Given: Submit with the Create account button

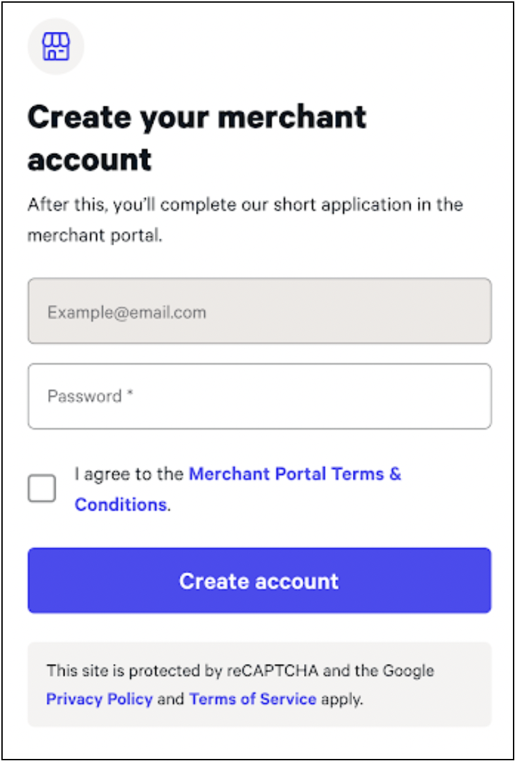Looking at the screenshot, I should 259,581.
